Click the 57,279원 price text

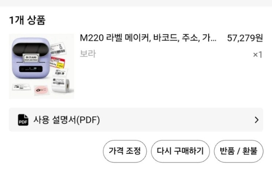point(245,38)
